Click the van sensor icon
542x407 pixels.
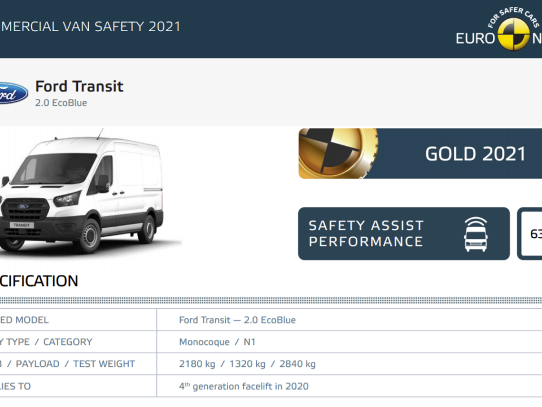point(475,234)
